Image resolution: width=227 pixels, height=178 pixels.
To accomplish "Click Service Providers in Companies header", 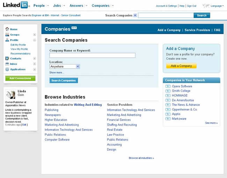I will 197,30.
